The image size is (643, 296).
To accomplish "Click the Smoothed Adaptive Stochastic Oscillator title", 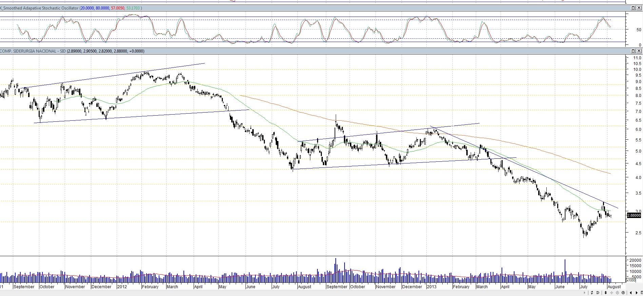I will [39, 8].
